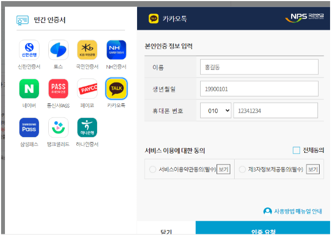Select the Shinhan certificate icon
This screenshot has width=335, height=243.
tap(29, 50)
